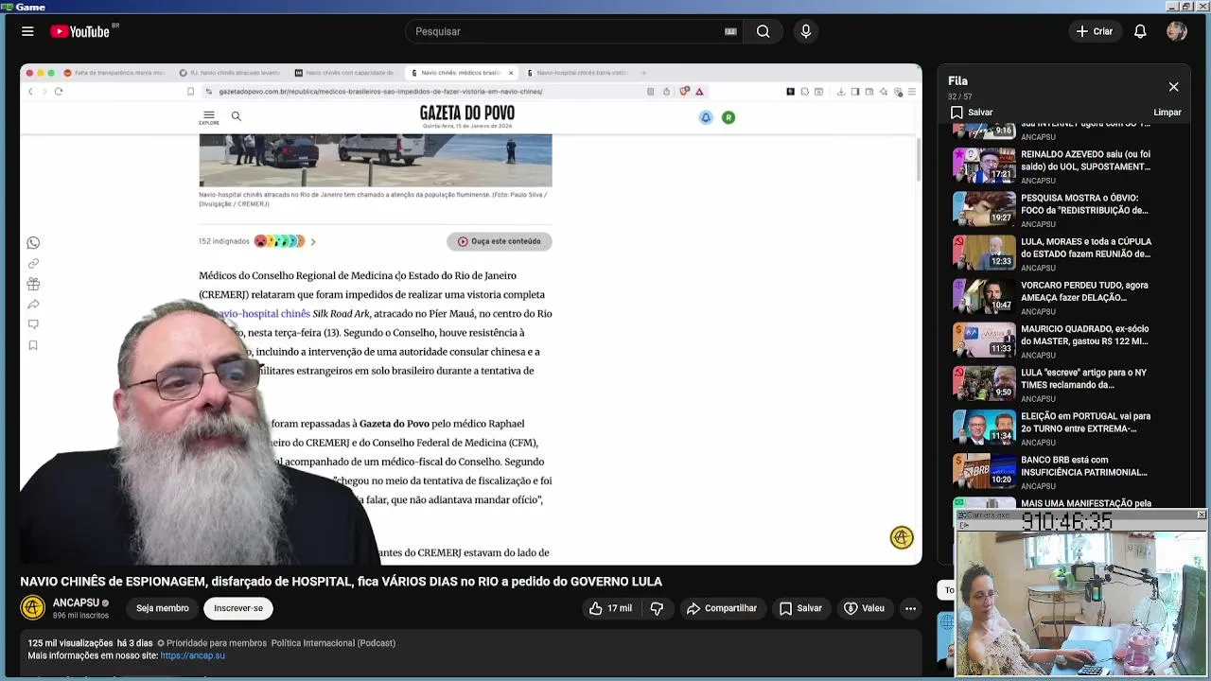Select the RJ: Navio chinês atracado tab

[230, 73]
